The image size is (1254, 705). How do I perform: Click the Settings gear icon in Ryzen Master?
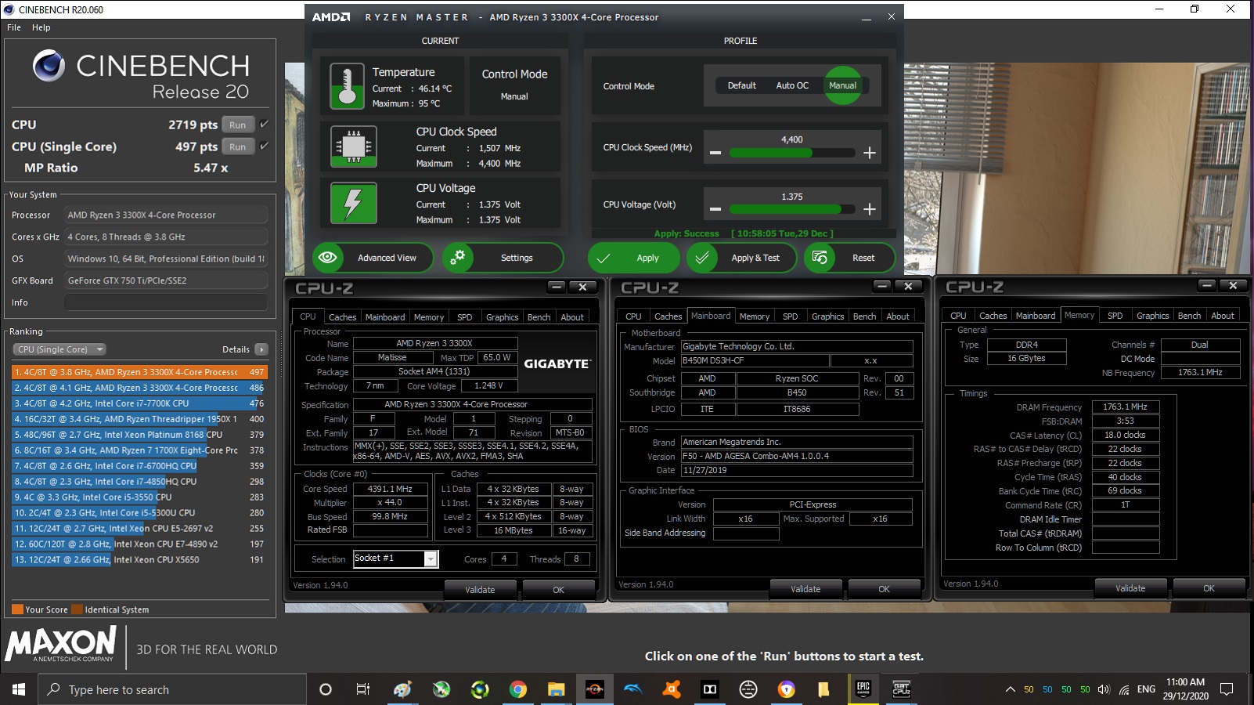458,258
